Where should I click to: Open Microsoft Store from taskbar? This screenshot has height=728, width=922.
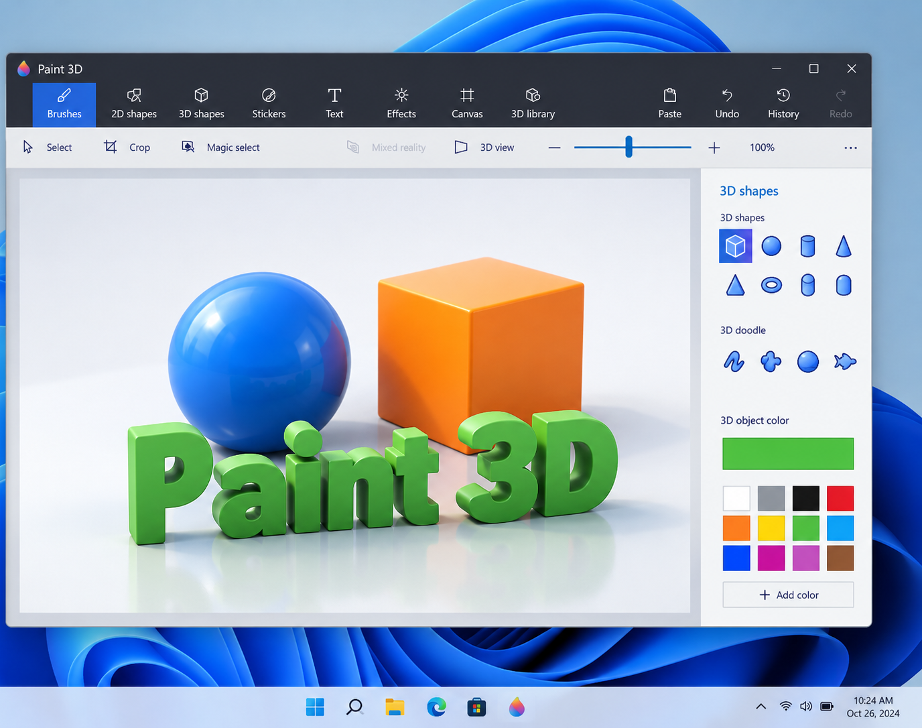point(476,707)
